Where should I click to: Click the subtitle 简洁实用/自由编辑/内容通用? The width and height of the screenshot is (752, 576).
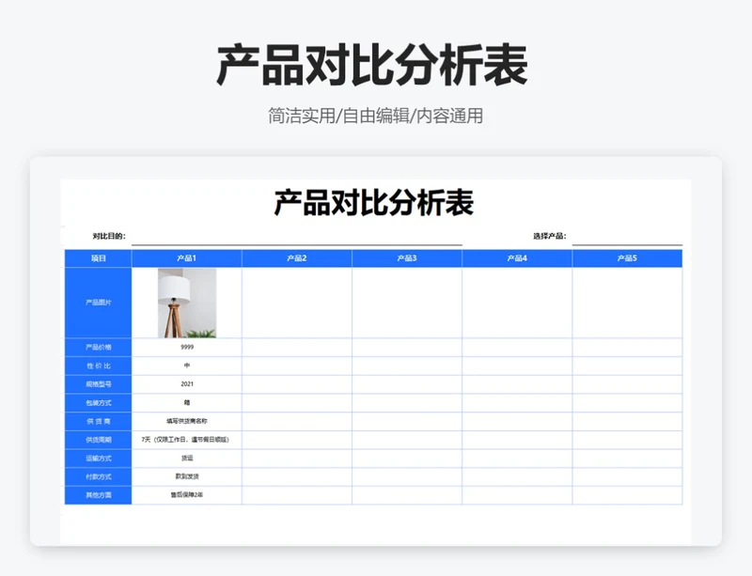tap(375, 117)
